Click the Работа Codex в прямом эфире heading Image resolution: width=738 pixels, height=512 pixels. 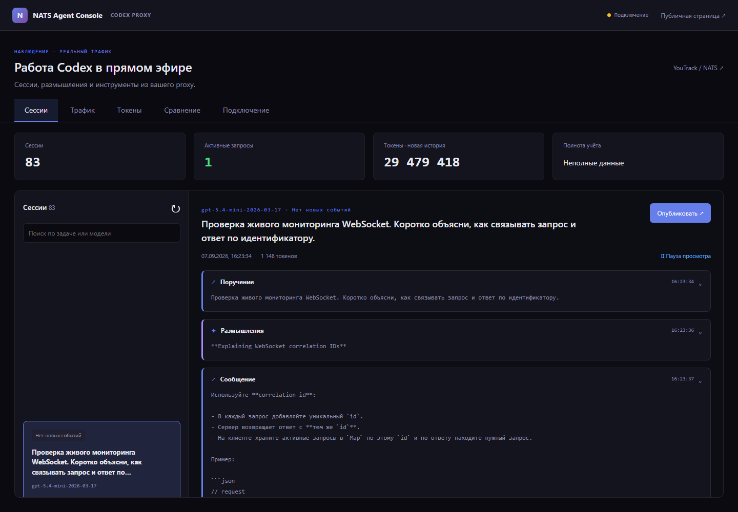point(103,68)
